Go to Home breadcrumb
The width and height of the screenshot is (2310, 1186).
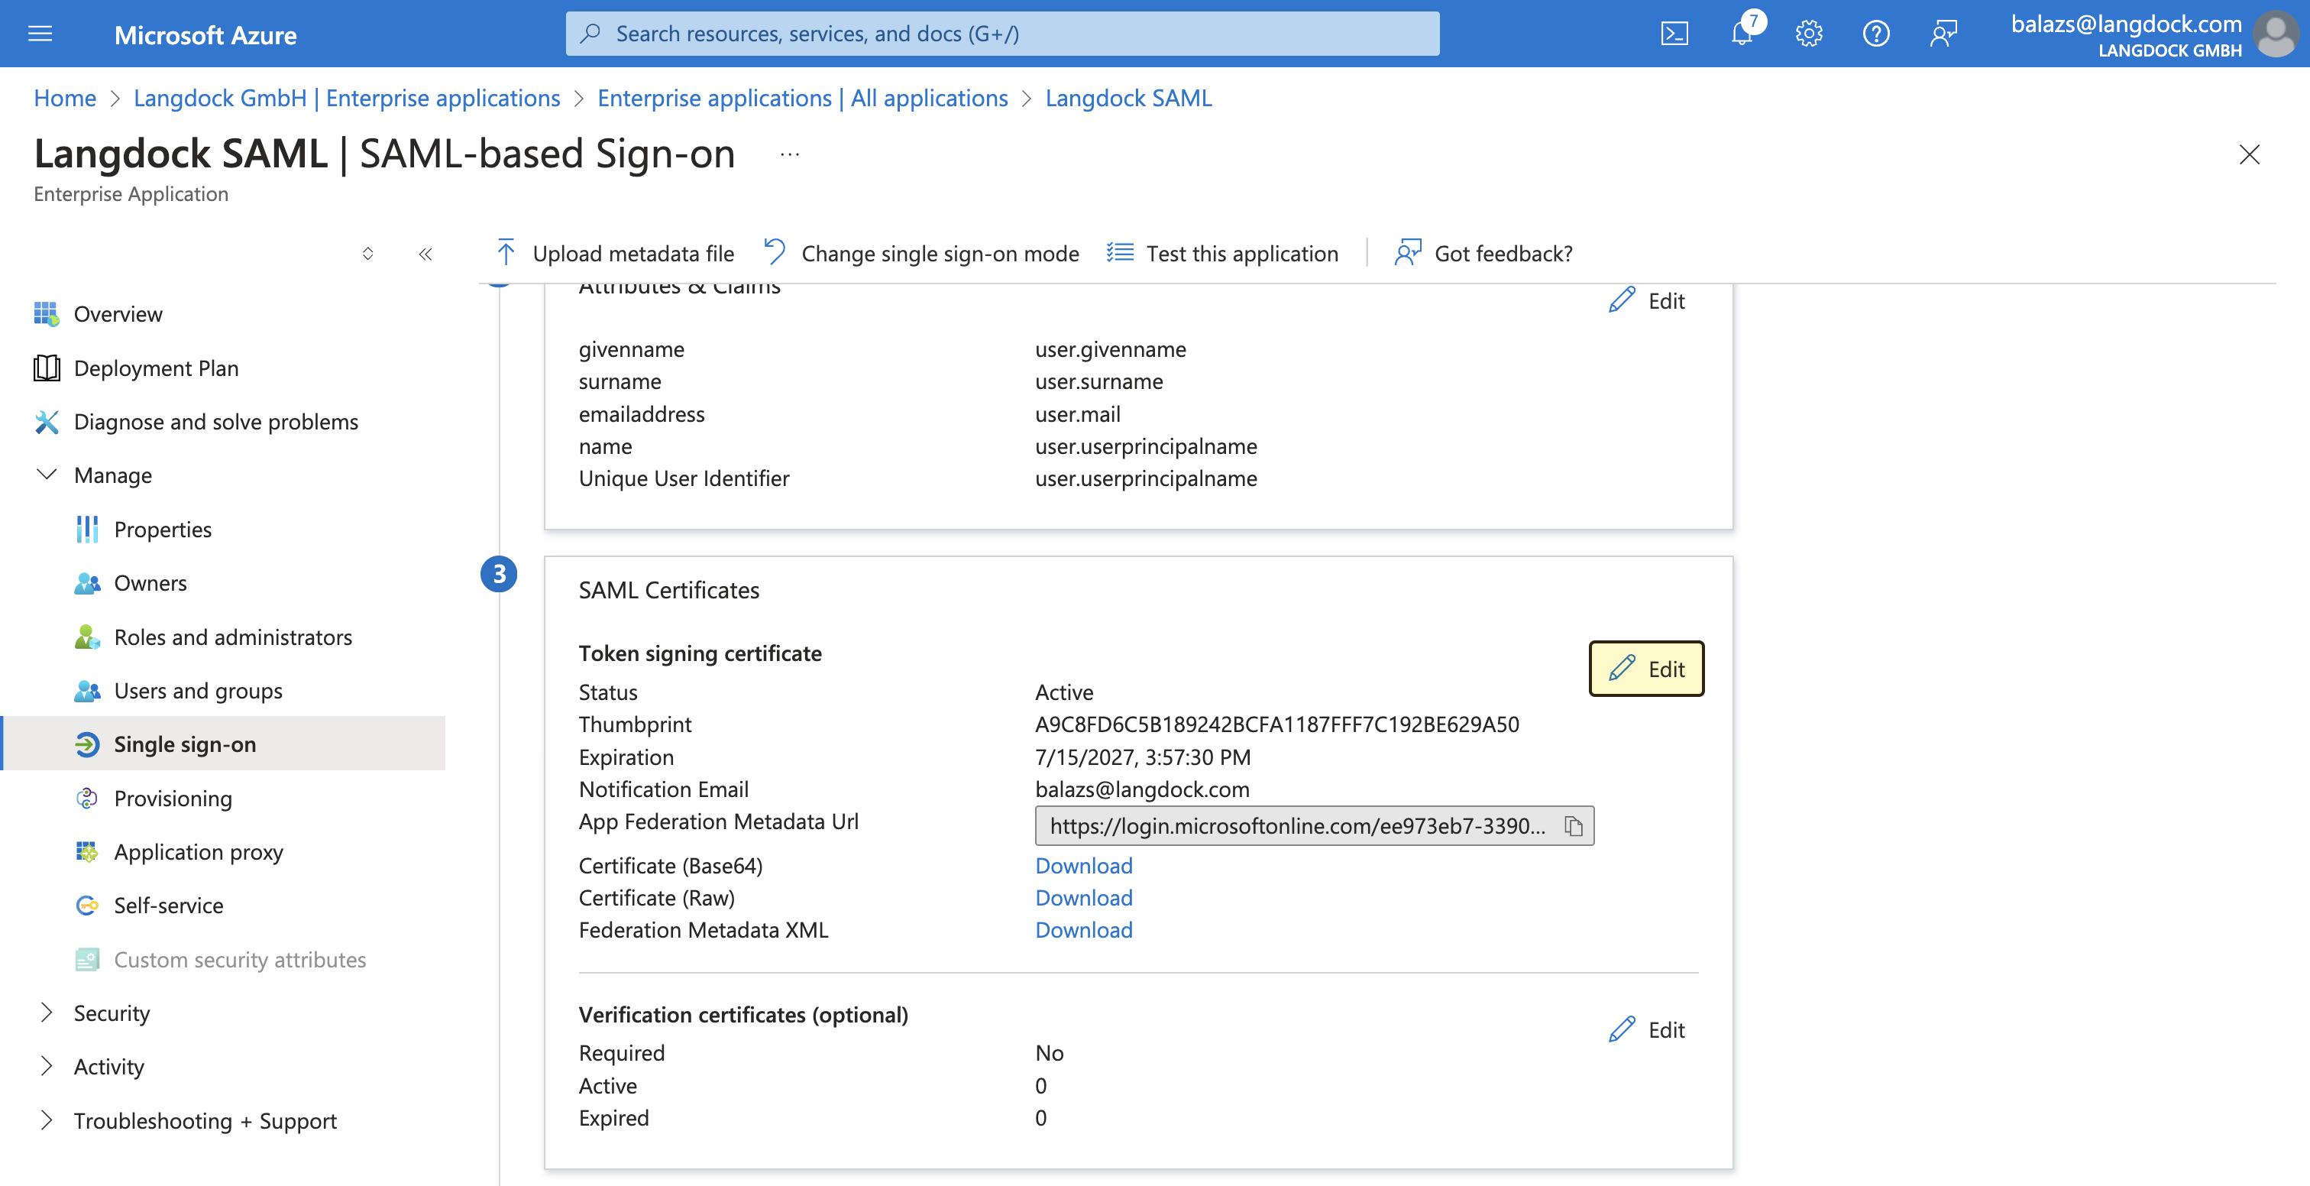click(65, 98)
